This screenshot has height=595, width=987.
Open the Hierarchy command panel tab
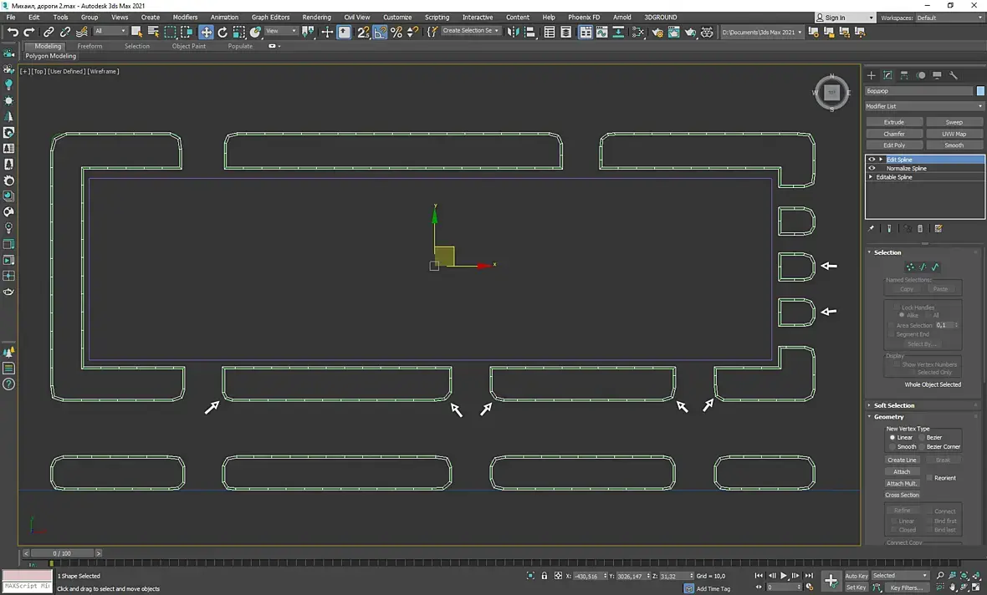pyautogui.click(x=904, y=75)
